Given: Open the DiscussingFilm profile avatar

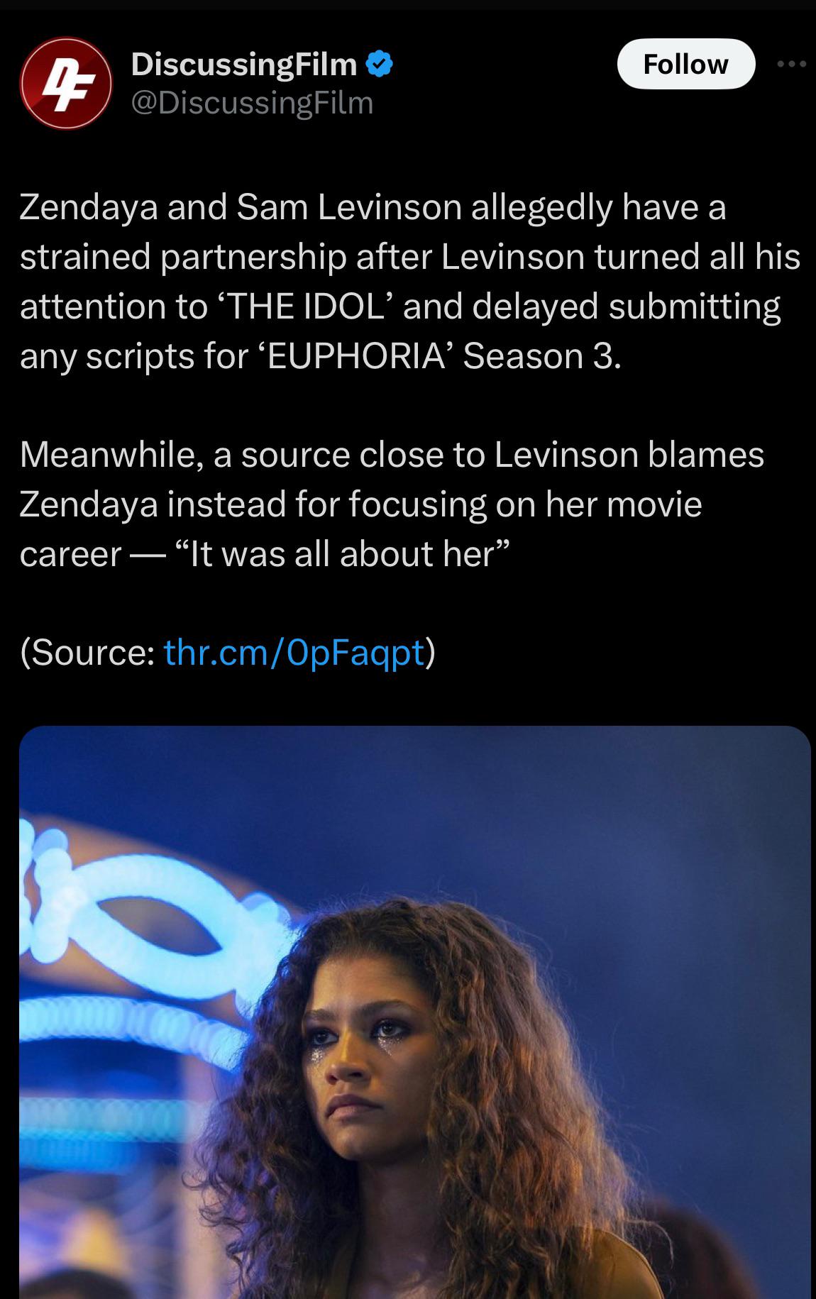Looking at the screenshot, I should tap(66, 83).
